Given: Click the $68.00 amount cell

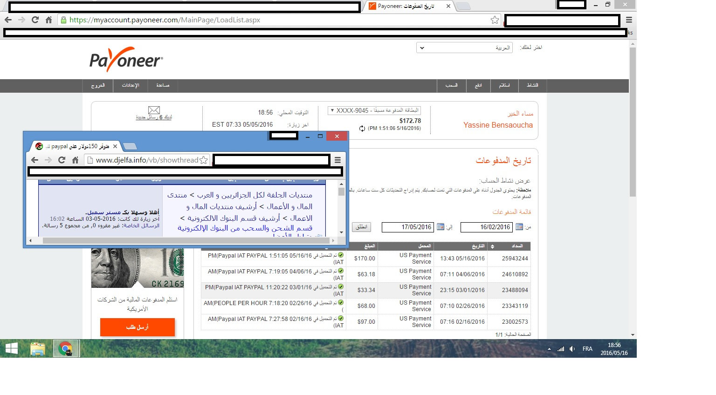Looking at the screenshot, I should tap(363, 306).
